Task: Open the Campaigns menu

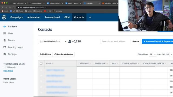Action: (x=16, y=17)
